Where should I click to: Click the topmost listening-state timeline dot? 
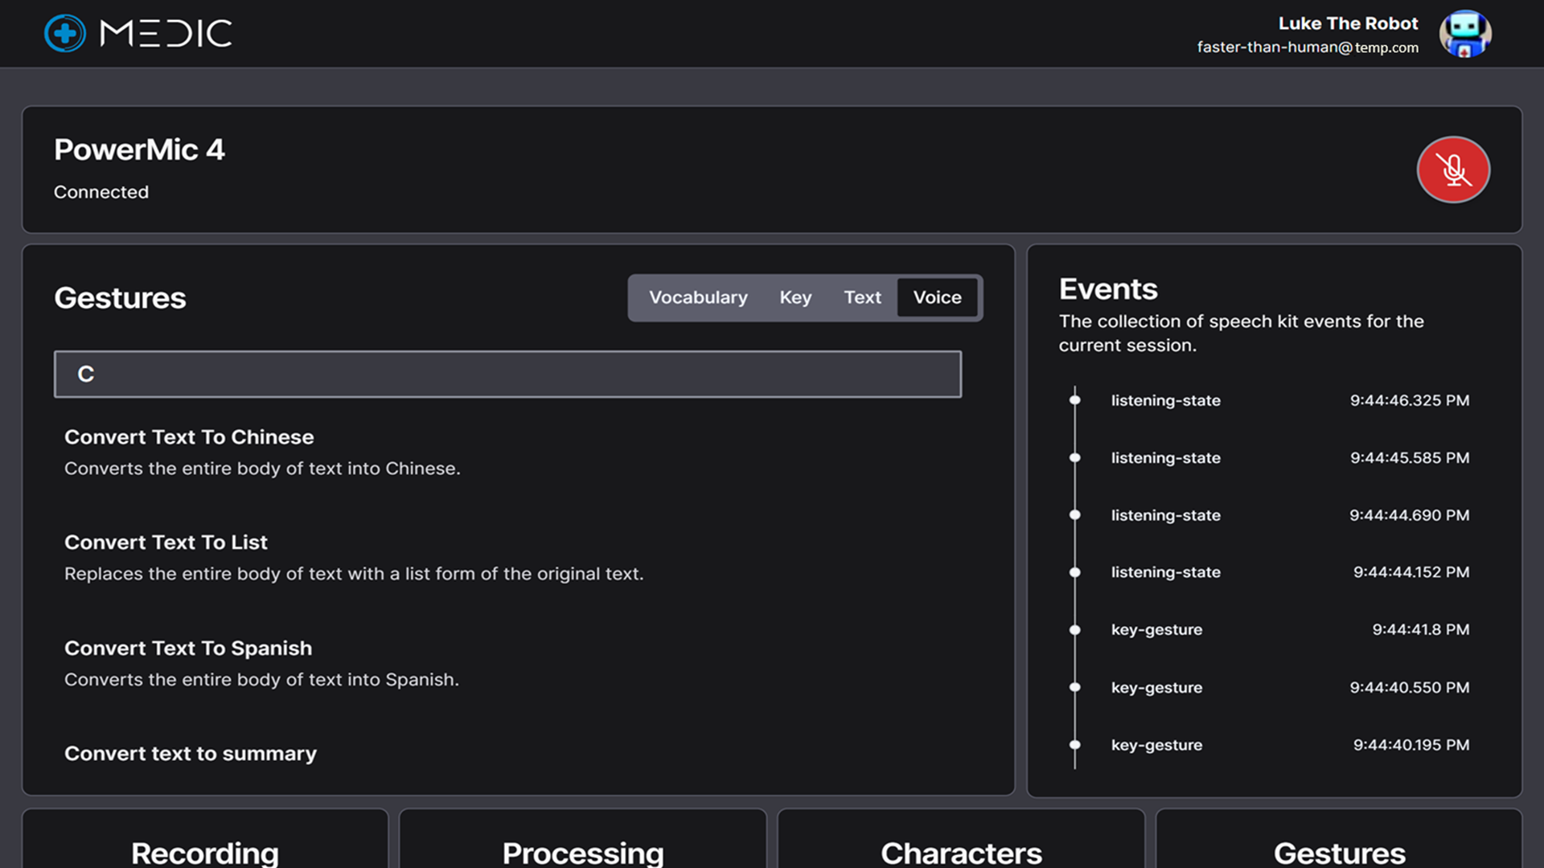coord(1074,400)
